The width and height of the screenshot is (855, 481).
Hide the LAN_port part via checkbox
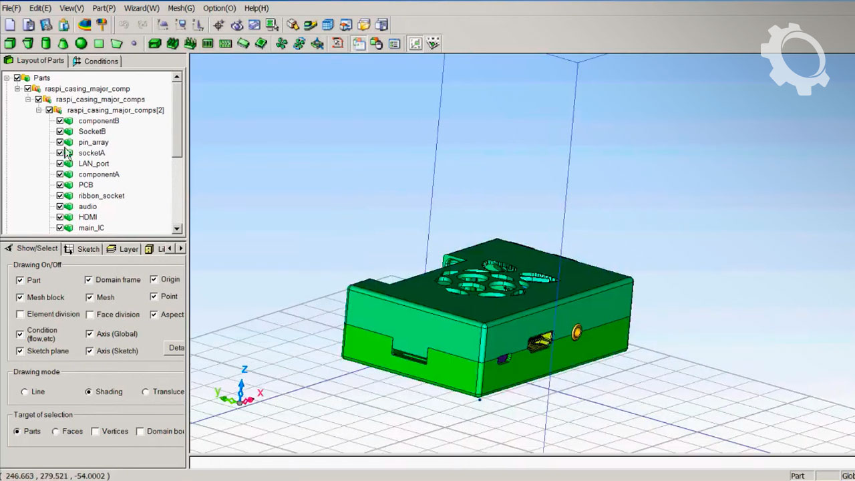point(59,164)
